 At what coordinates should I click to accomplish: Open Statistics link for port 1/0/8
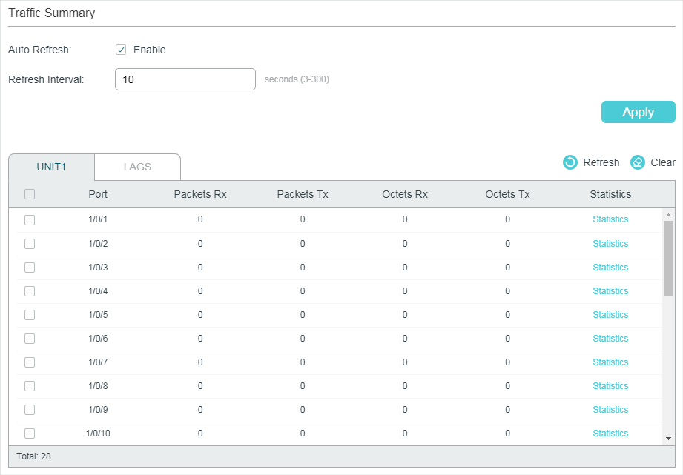tap(610, 386)
